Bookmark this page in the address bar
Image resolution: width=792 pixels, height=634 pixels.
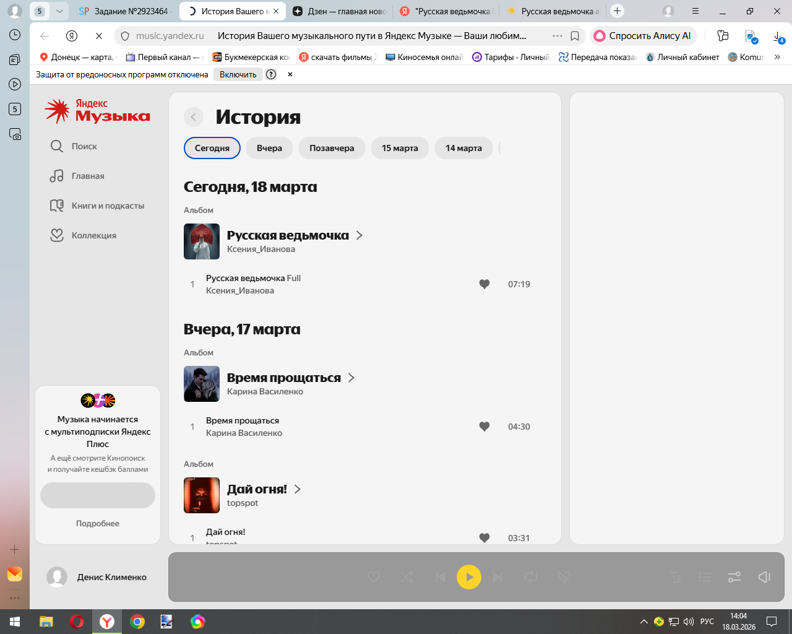coord(575,36)
